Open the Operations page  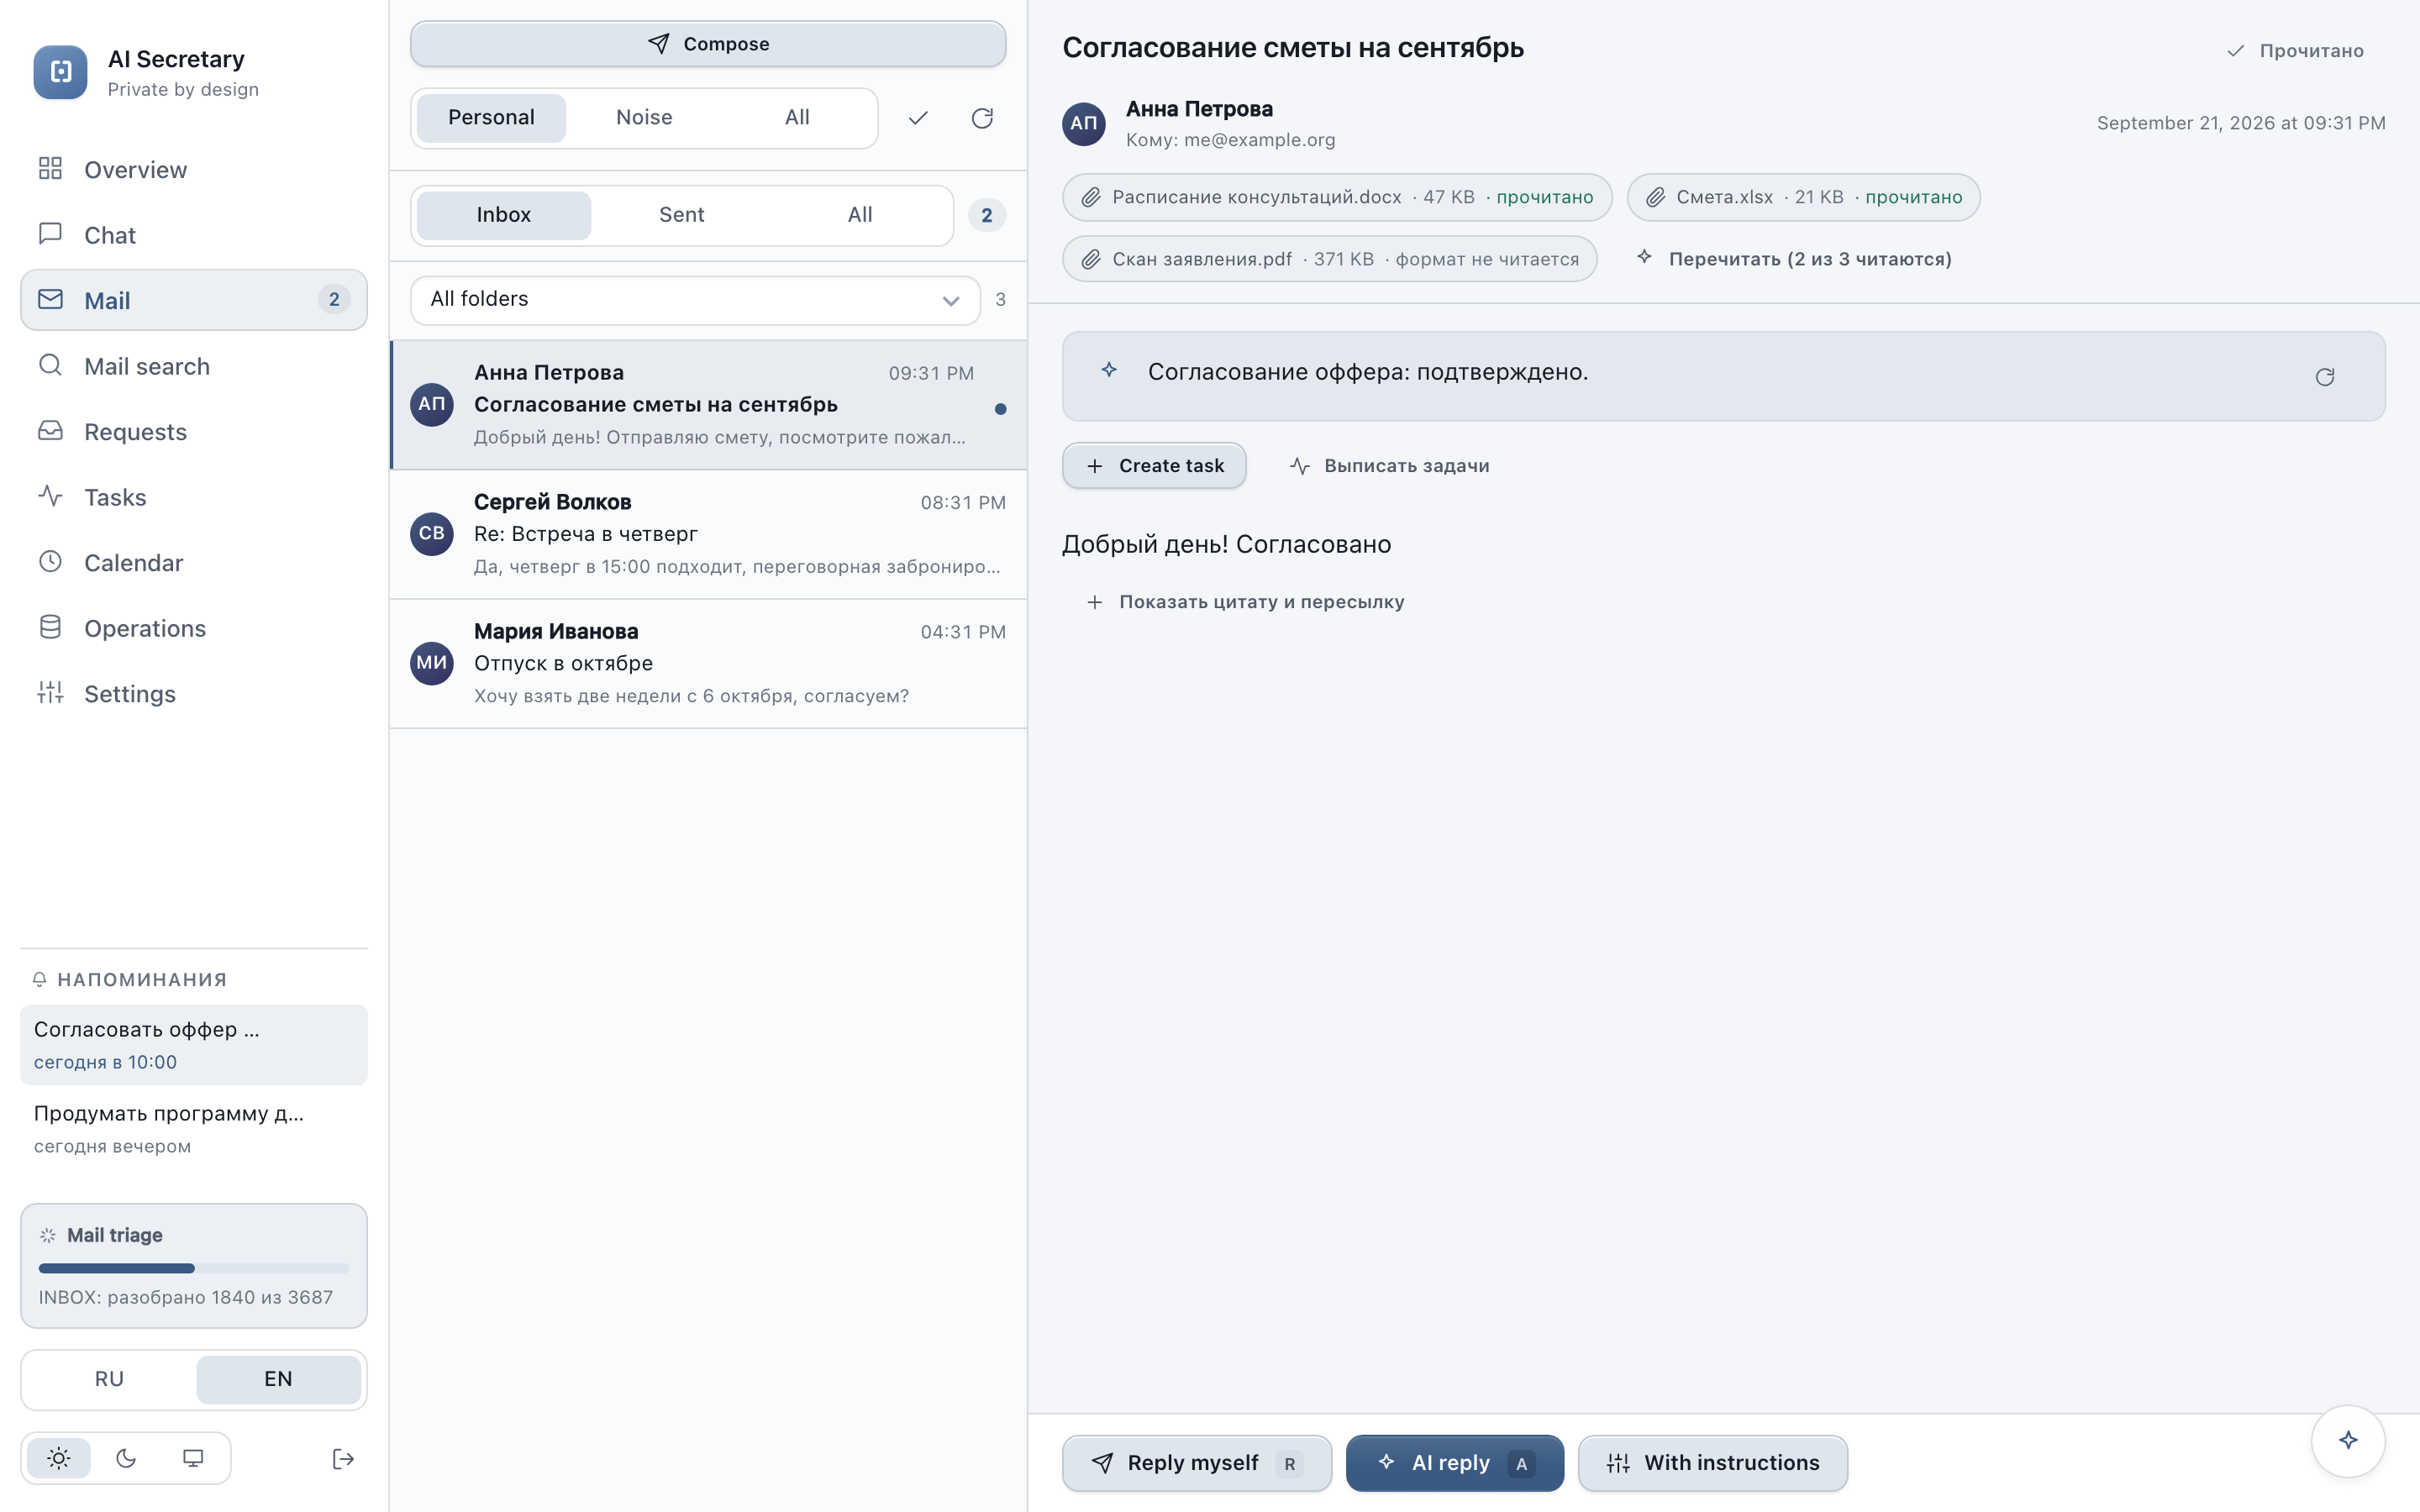point(194,628)
